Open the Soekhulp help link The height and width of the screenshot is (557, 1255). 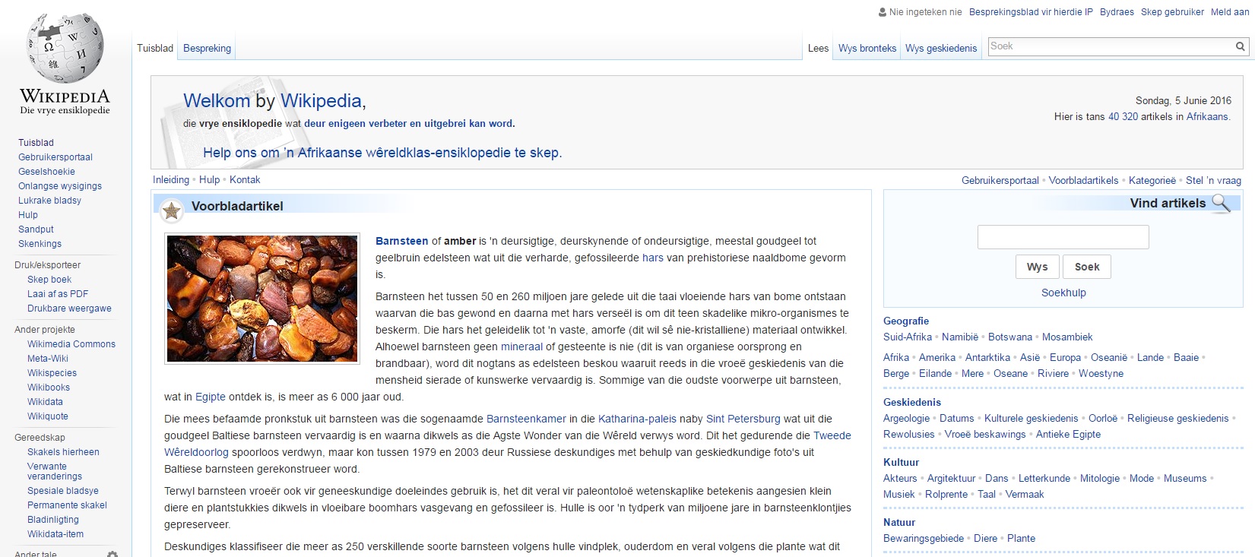pyautogui.click(x=1063, y=293)
